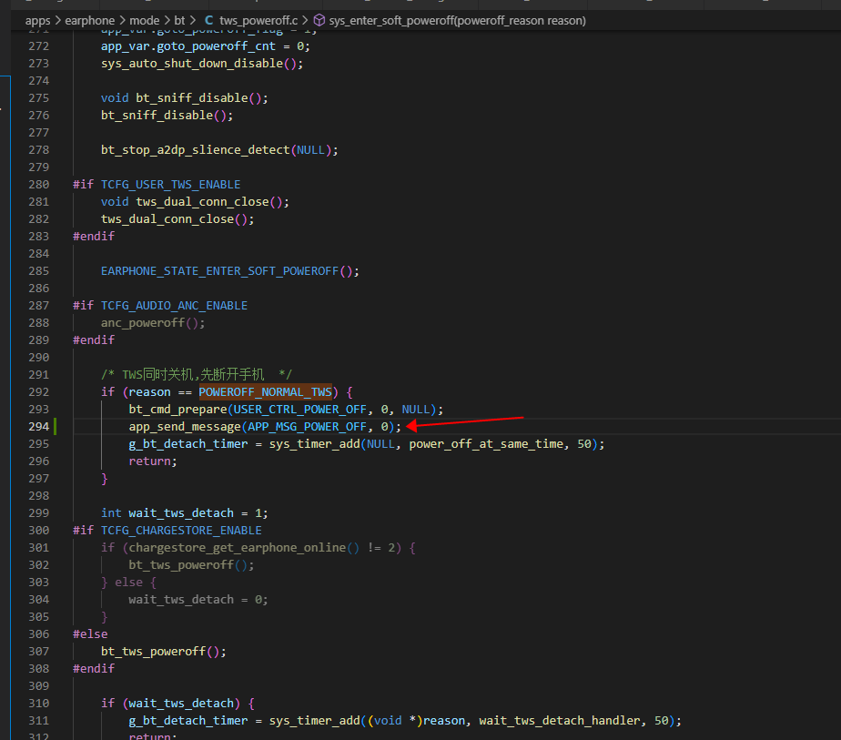Place cursor on APP_MSG_POWER_OFF
The height and width of the screenshot is (740, 841).
[x=307, y=426]
